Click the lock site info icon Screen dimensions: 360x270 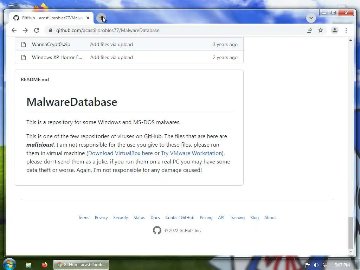tap(51, 30)
